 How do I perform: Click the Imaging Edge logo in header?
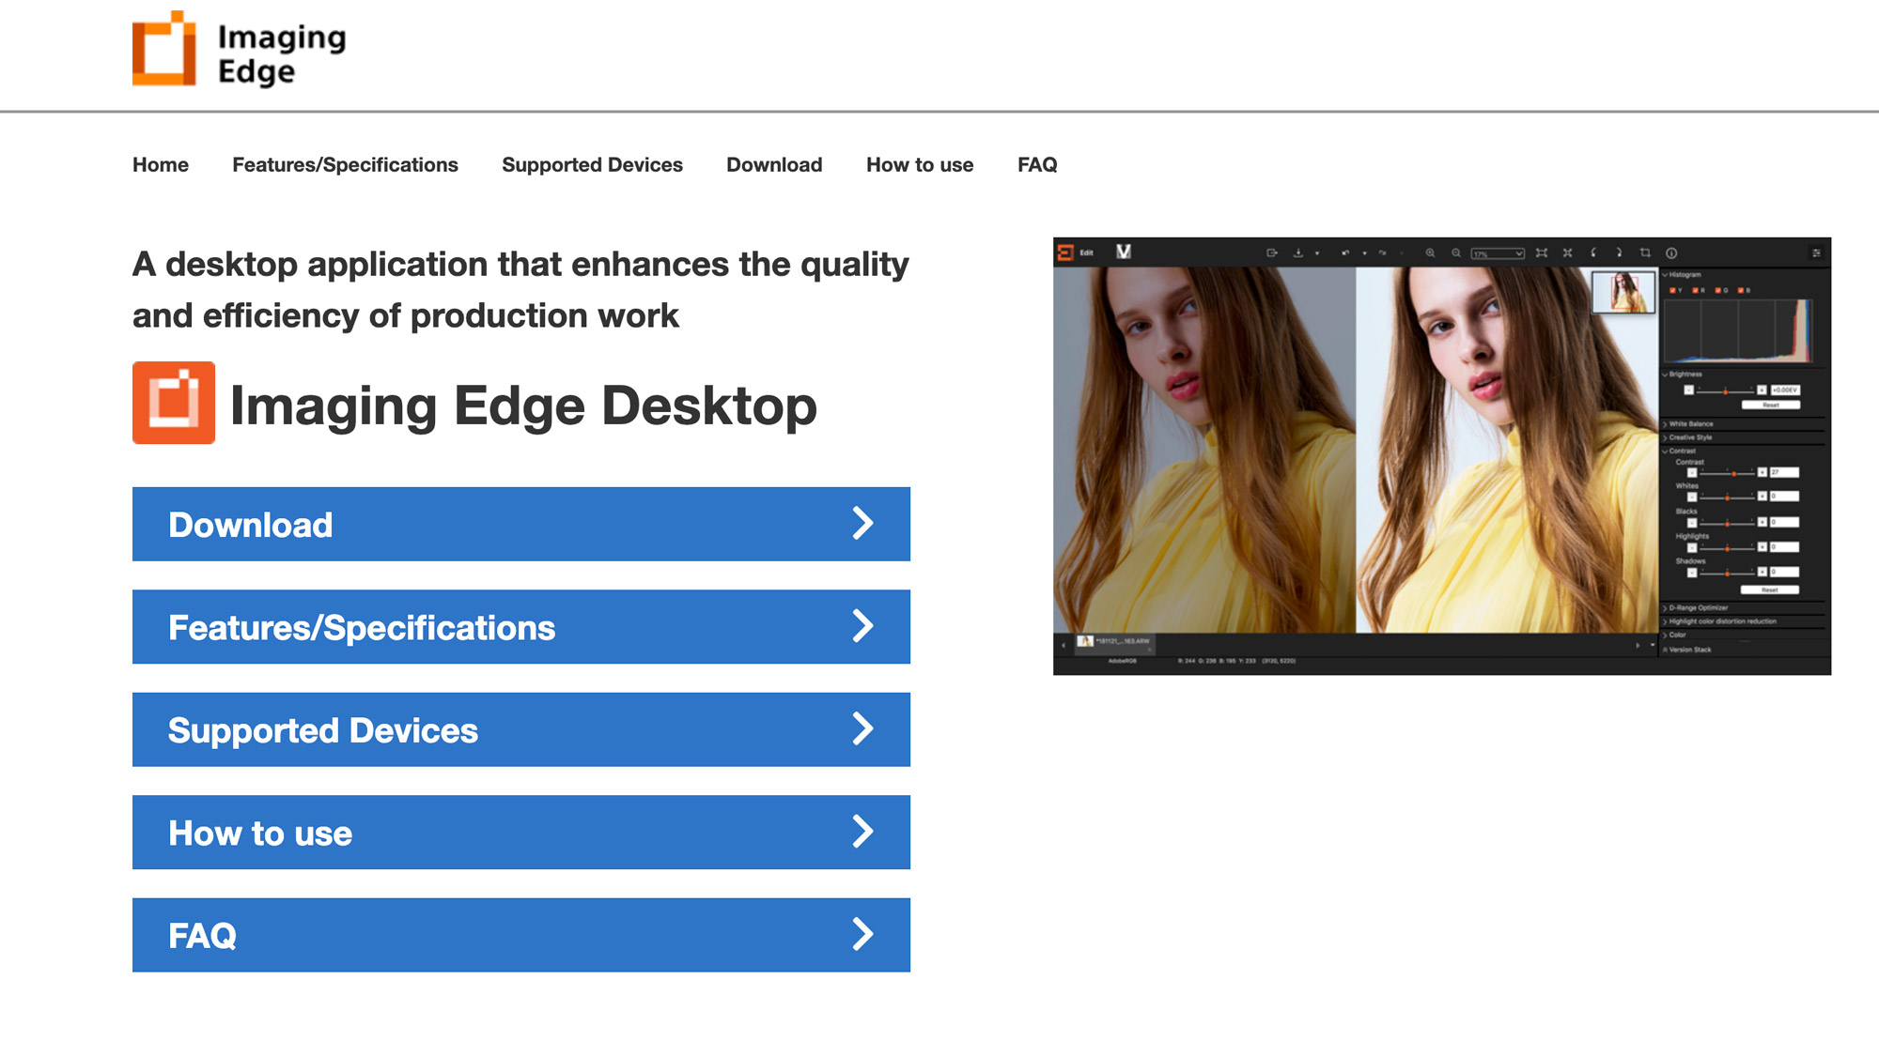(240, 50)
